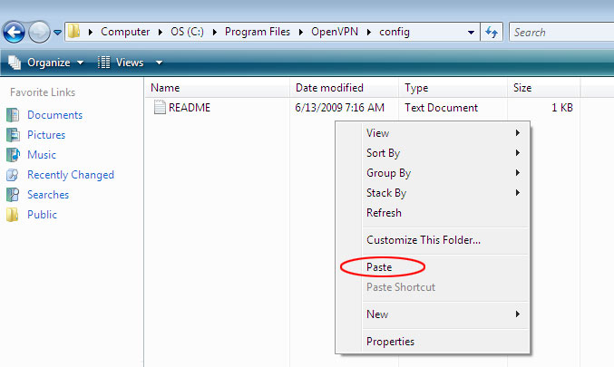This screenshot has height=367, width=614.
Task: Sort by the Date modified column header
Action: tap(345, 88)
